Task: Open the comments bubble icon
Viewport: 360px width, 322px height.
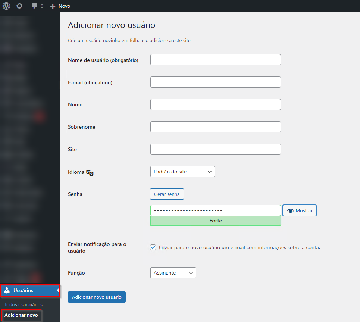Action: click(x=34, y=6)
